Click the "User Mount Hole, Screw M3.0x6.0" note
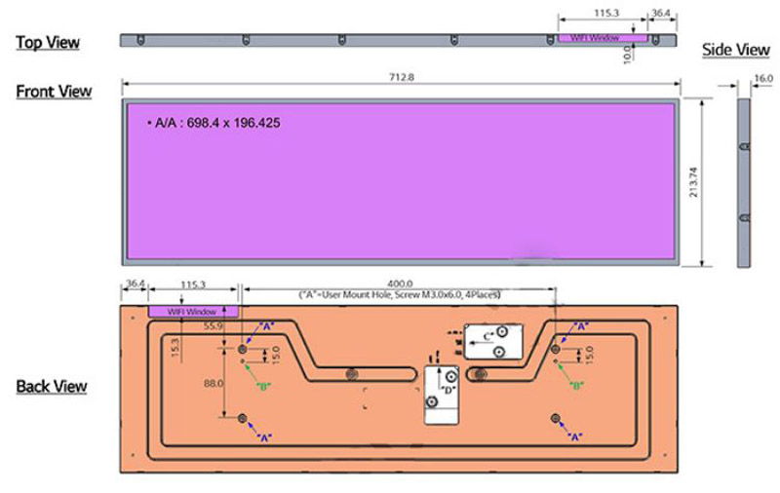Screen dimensions: 780x493 coord(400,294)
